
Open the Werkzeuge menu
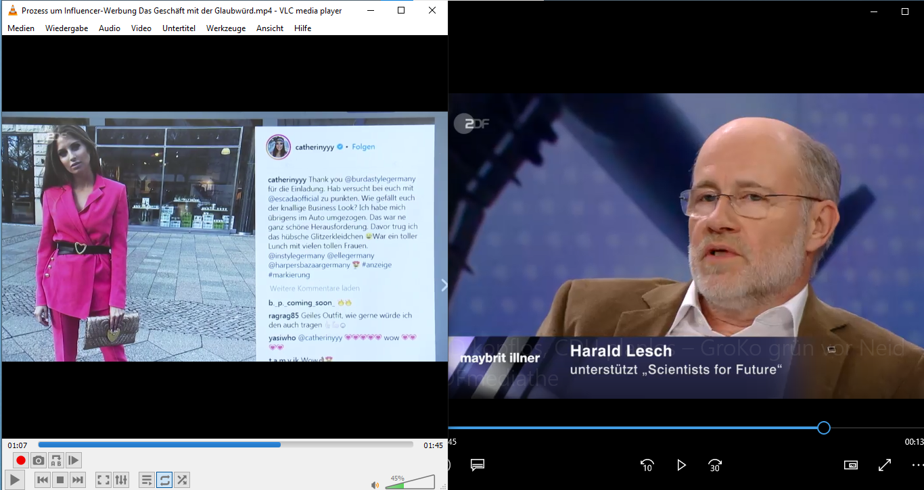(x=226, y=28)
